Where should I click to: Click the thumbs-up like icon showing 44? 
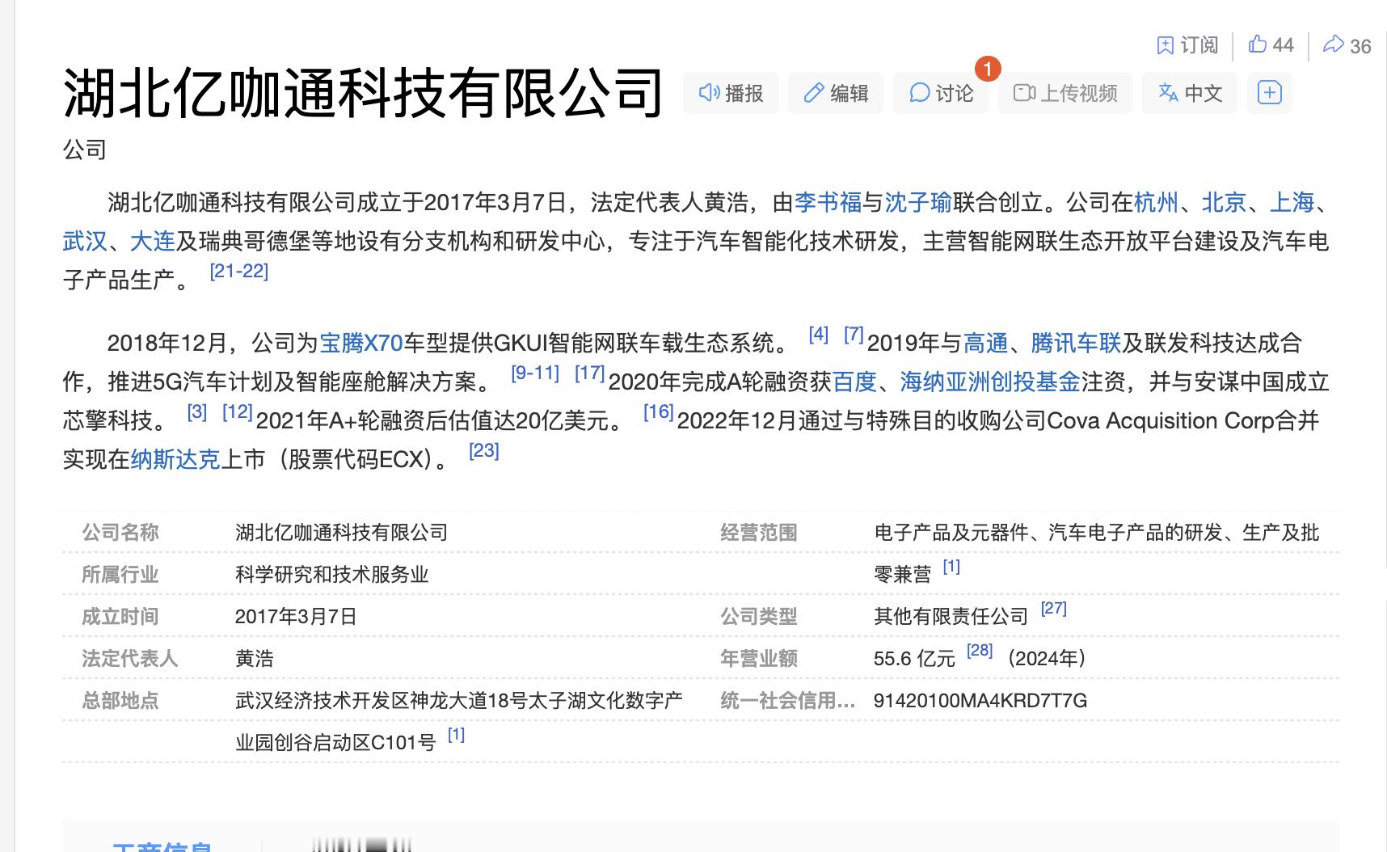[1257, 44]
